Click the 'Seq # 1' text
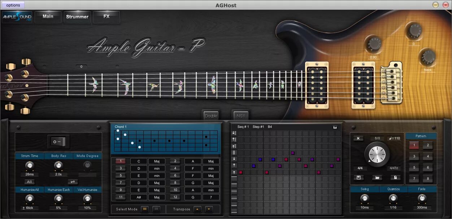The image size is (452, 219). point(243,127)
